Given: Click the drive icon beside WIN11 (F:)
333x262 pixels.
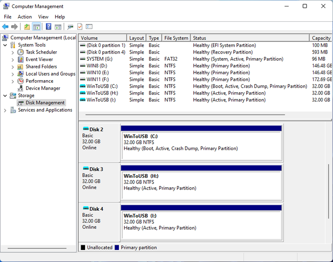Looking at the screenshot, I should pos(83,79).
